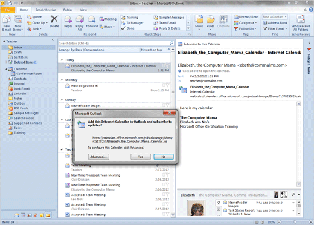
Task: Open the More respond options
Action: tap(107, 27)
